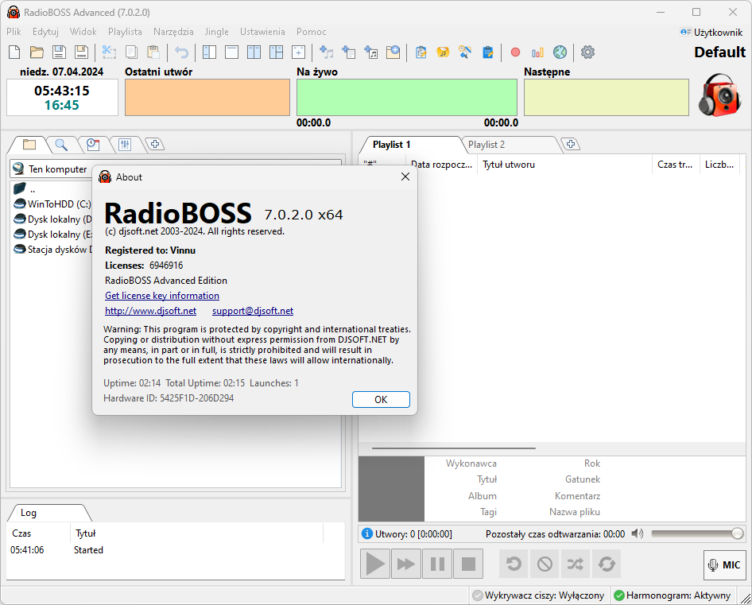
Task: Click the Next track fast-forward button
Action: coord(406,564)
